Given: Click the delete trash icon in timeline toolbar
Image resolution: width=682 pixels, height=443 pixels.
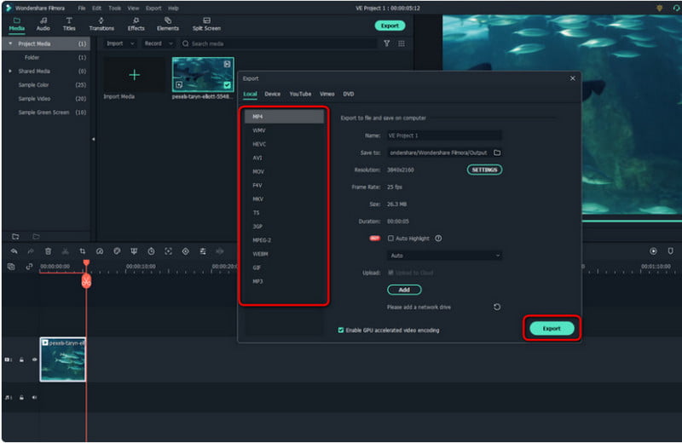Looking at the screenshot, I should pyautogui.click(x=48, y=251).
